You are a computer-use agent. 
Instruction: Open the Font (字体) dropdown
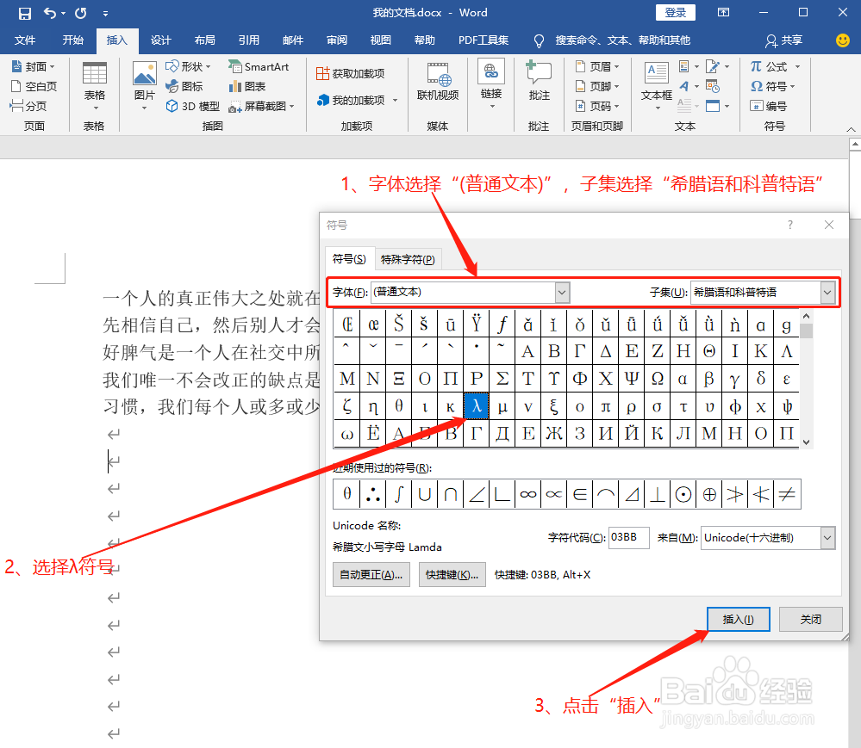click(562, 293)
